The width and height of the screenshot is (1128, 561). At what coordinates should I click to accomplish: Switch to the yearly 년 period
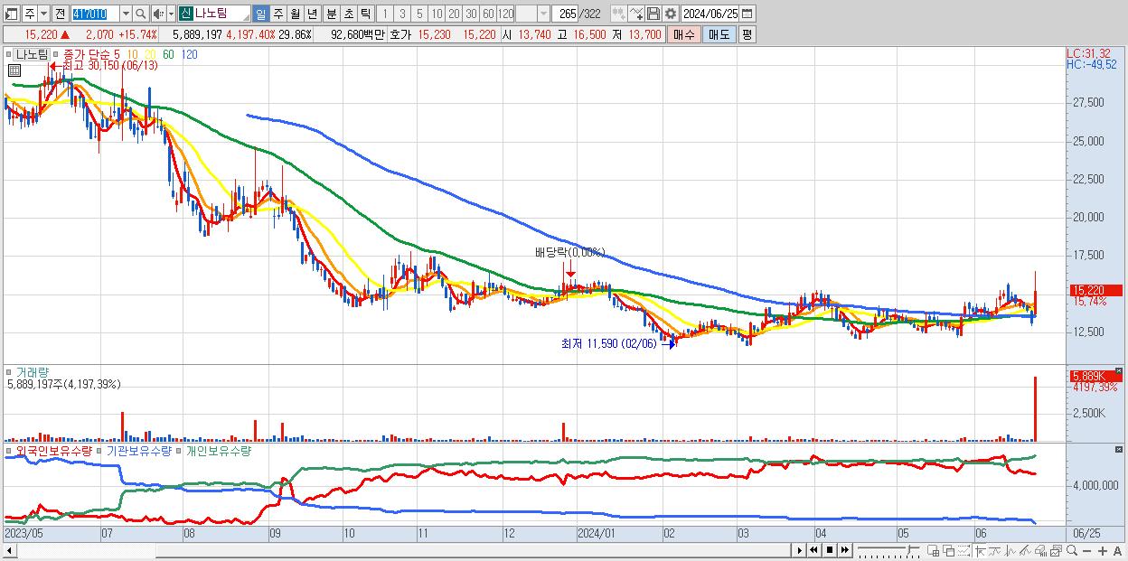pyautogui.click(x=312, y=14)
